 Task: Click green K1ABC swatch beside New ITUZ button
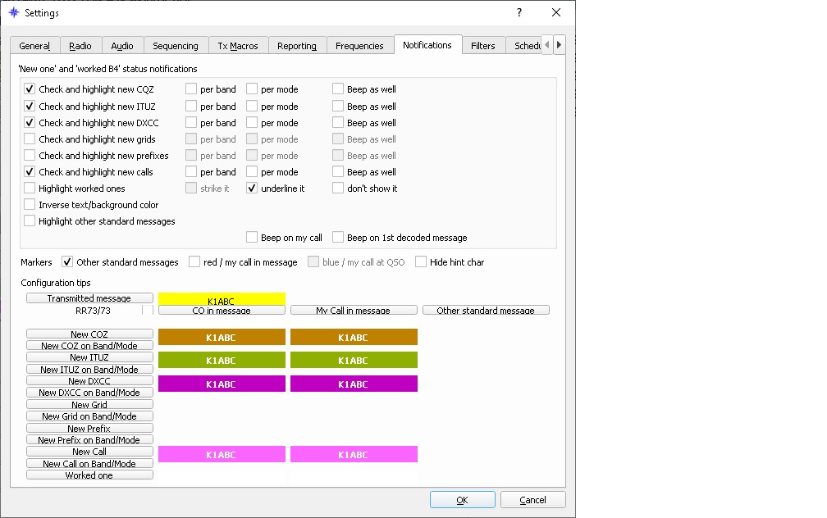pyautogui.click(x=222, y=360)
